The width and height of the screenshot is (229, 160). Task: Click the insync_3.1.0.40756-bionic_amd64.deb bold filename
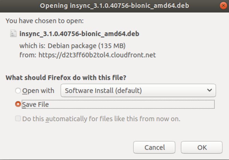tap(79, 34)
